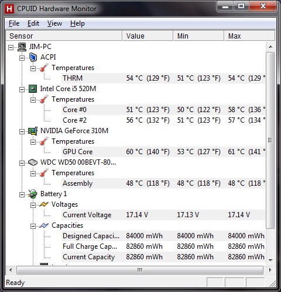Click the 17.13 V minimum voltage
The height and width of the screenshot is (292, 281).
188,215
